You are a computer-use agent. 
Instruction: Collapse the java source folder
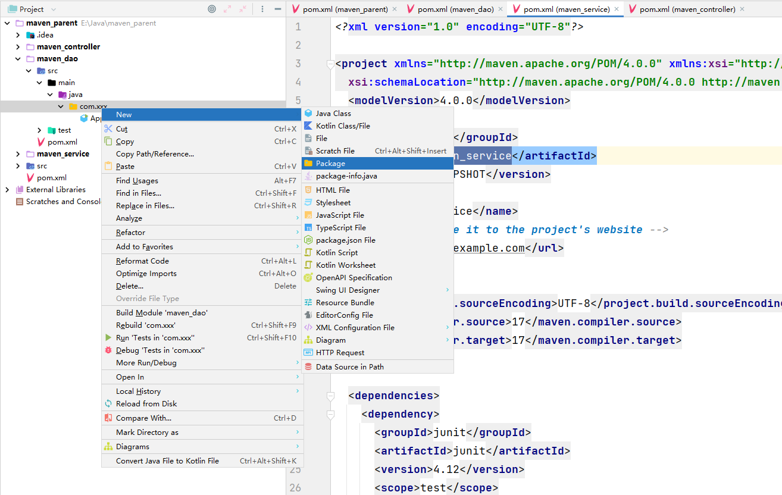pos(50,95)
